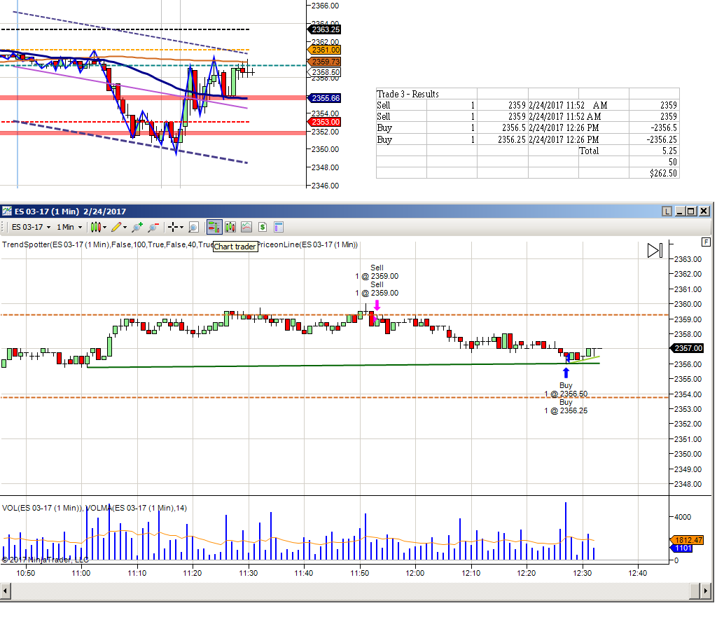Click the chart properties icon
This screenshot has width=717, height=622.
click(279, 228)
